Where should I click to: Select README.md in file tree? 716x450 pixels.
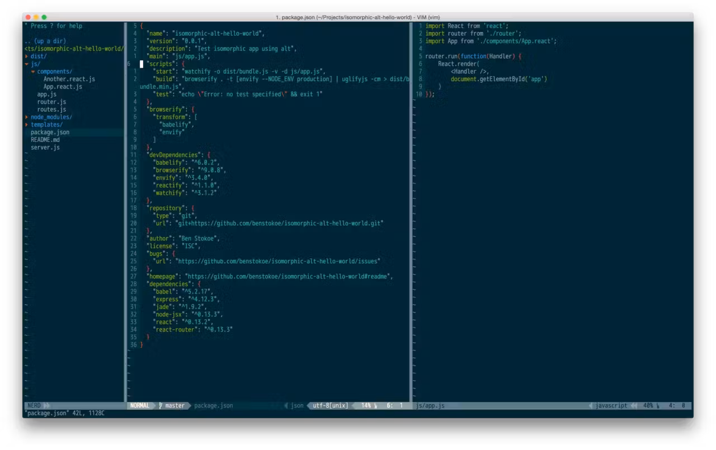coord(45,140)
